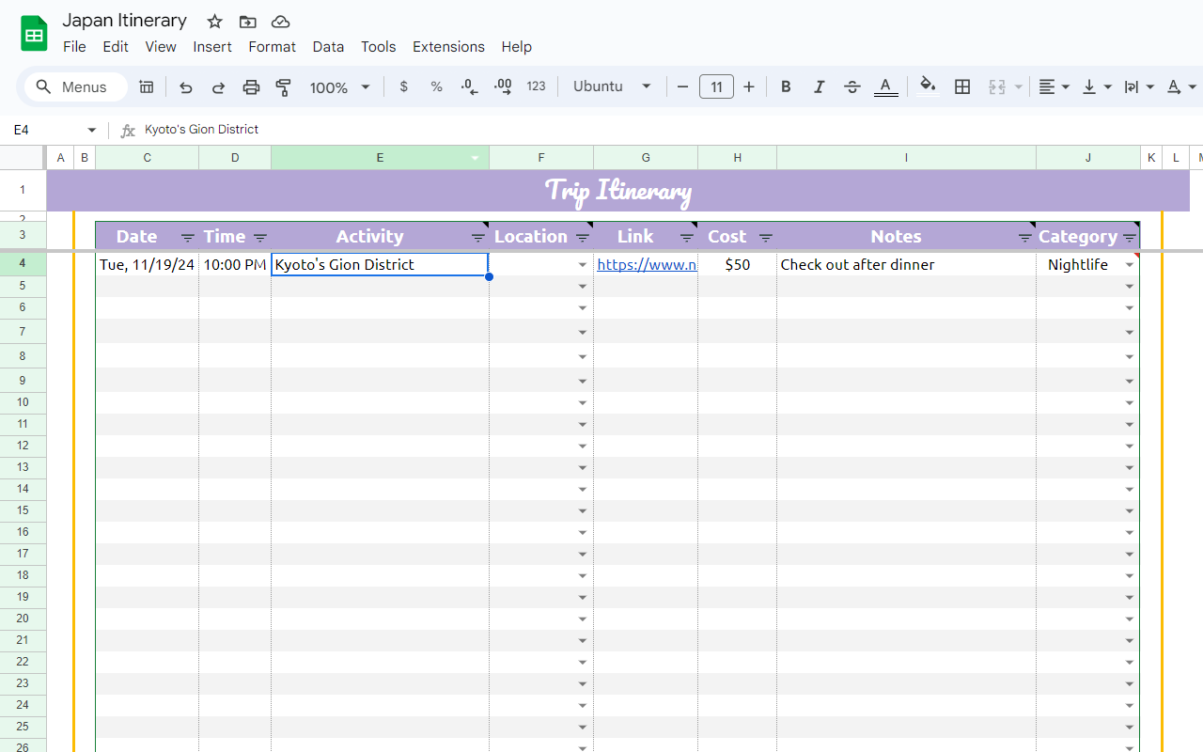Open the Cost column filter

(765, 238)
